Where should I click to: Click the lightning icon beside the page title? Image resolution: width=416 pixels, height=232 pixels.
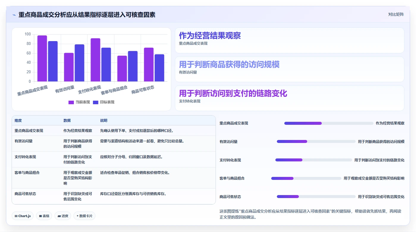pyautogui.click(x=14, y=15)
